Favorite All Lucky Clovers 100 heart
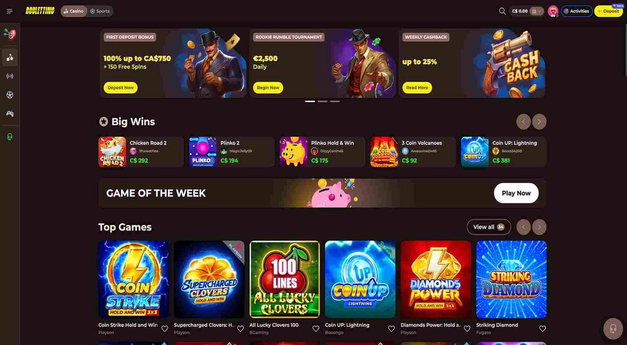Viewport: 627px width, 345px height. pyautogui.click(x=316, y=329)
